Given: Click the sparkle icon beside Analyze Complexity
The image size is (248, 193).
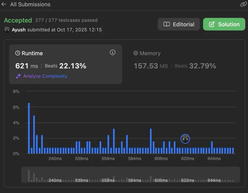Looking at the screenshot, I should pos(19,76).
